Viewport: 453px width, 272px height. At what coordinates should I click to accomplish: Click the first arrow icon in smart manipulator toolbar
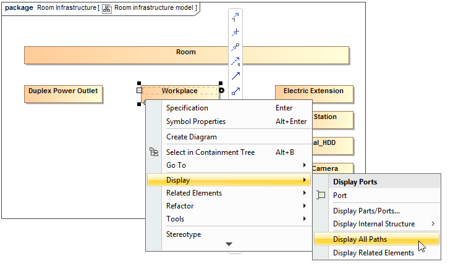click(235, 18)
